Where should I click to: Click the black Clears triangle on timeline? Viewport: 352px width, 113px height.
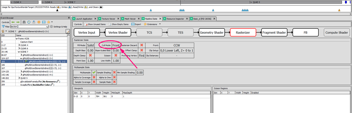coord(57,10)
